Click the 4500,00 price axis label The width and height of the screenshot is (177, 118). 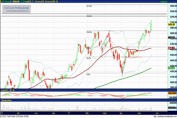[x=173, y=55]
